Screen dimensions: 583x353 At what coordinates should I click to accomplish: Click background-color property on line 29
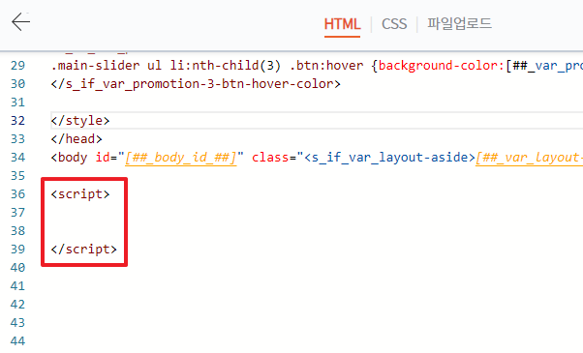click(438, 66)
